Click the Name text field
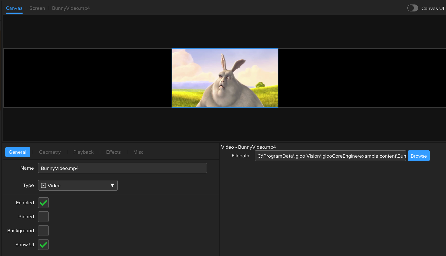This screenshot has height=256, width=446. pos(122,168)
